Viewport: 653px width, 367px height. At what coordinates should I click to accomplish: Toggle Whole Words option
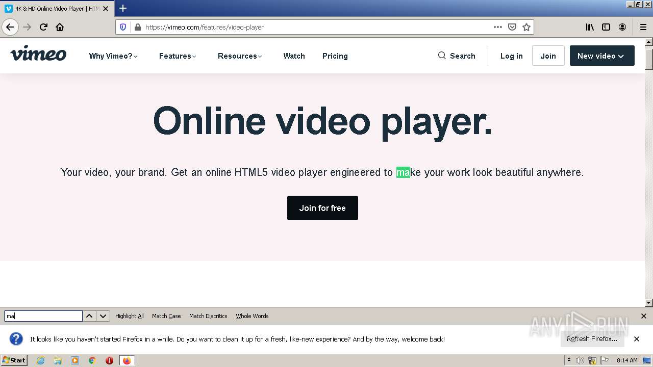click(252, 316)
